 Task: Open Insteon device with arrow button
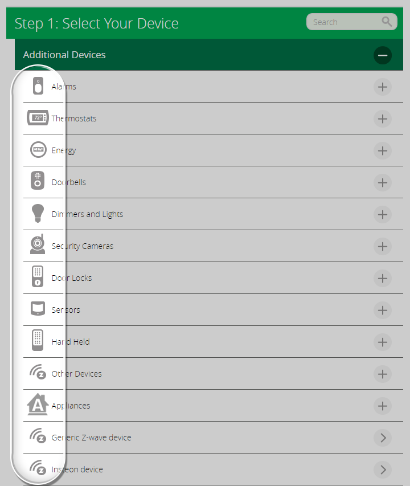383,470
